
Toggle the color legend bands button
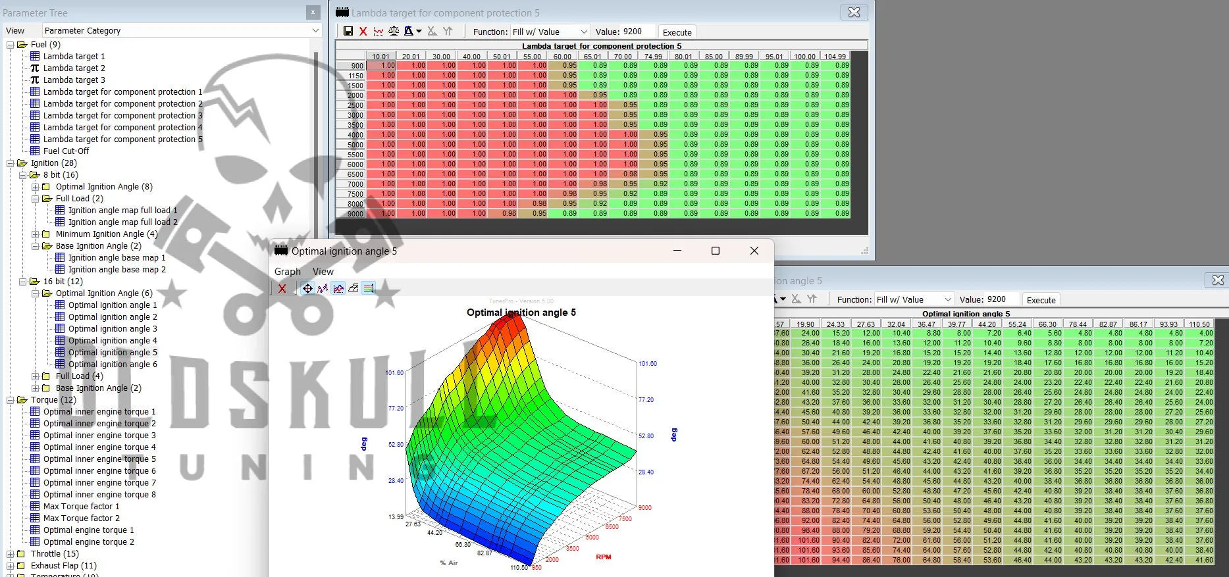pyautogui.click(x=369, y=288)
